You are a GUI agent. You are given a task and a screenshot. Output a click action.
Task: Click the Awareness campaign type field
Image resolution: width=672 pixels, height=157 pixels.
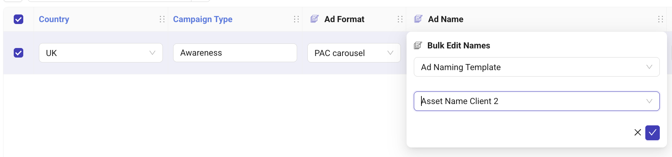point(235,53)
